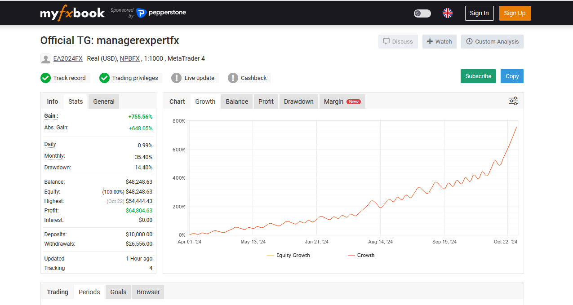Click the $48,248.63 Balance value

(x=139, y=182)
